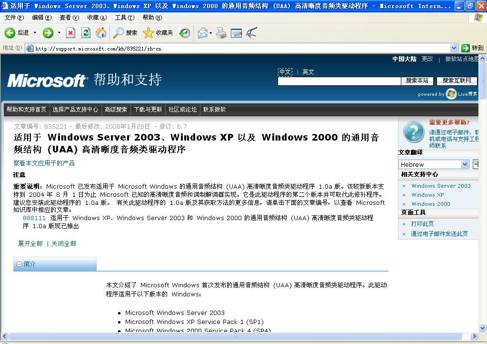Viewport: 487px width, 344px height.
Task: Click the page icon in address bar
Action: 30,48
